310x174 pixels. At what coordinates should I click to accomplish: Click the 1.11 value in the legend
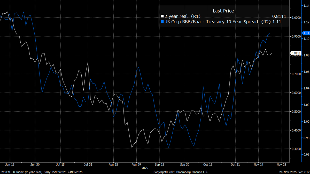click(x=277, y=22)
